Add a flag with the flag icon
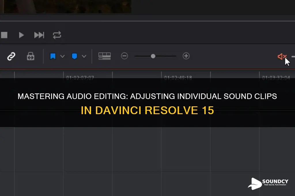 [x=53, y=56]
